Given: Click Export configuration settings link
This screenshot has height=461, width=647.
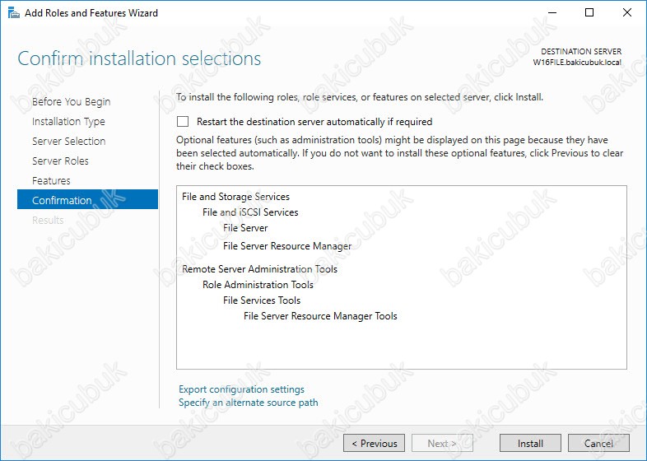Looking at the screenshot, I should (241, 389).
